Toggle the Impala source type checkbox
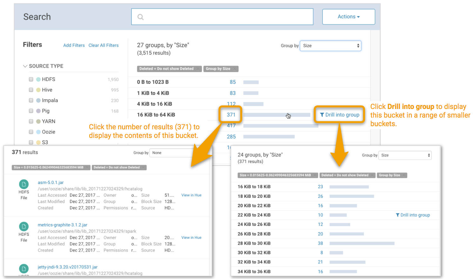 (31, 100)
